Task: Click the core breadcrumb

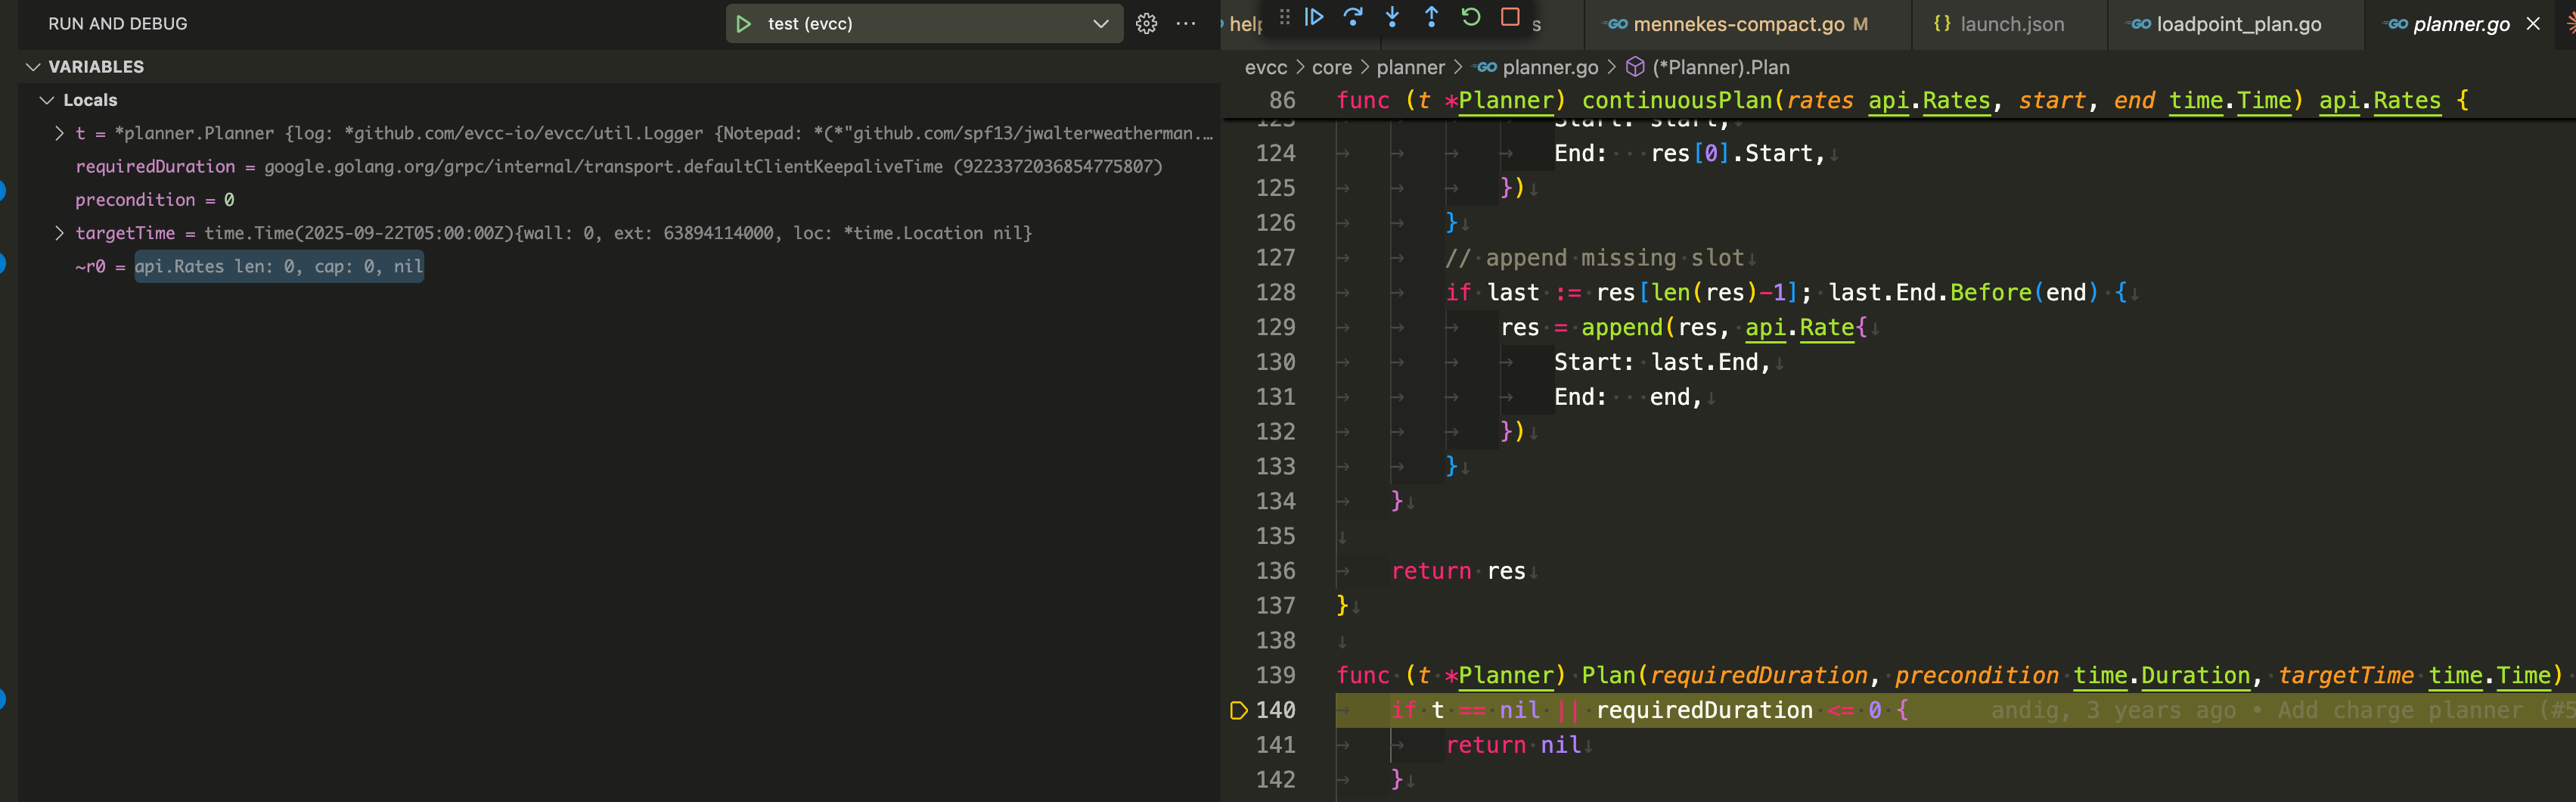Action: click(1331, 67)
